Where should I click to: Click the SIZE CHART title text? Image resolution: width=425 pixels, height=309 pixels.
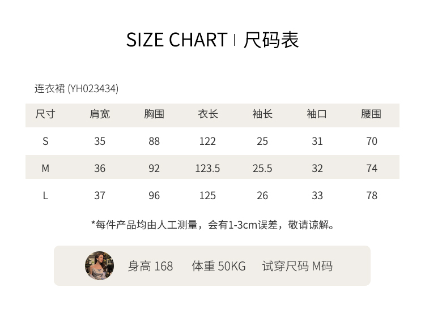[x=176, y=40]
